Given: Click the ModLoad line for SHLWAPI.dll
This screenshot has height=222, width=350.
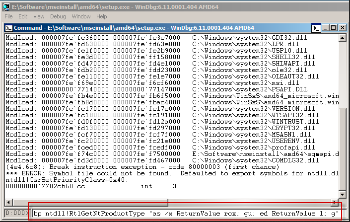Looking at the screenshot, I should [160, 64].
